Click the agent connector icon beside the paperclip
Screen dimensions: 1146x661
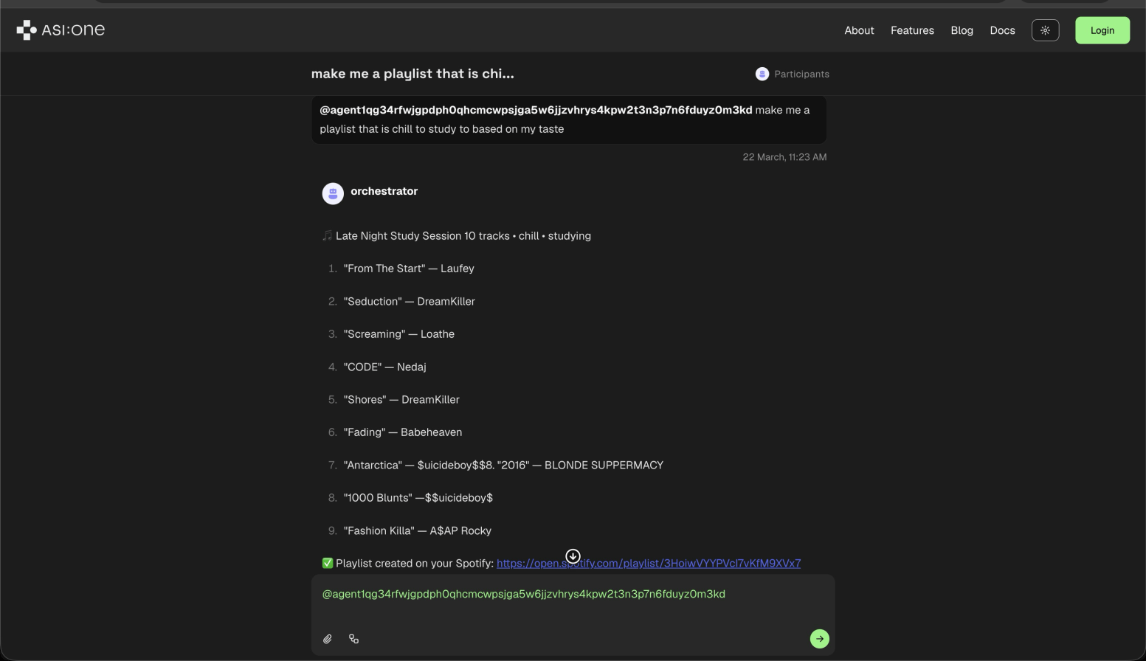click(354, 639)
